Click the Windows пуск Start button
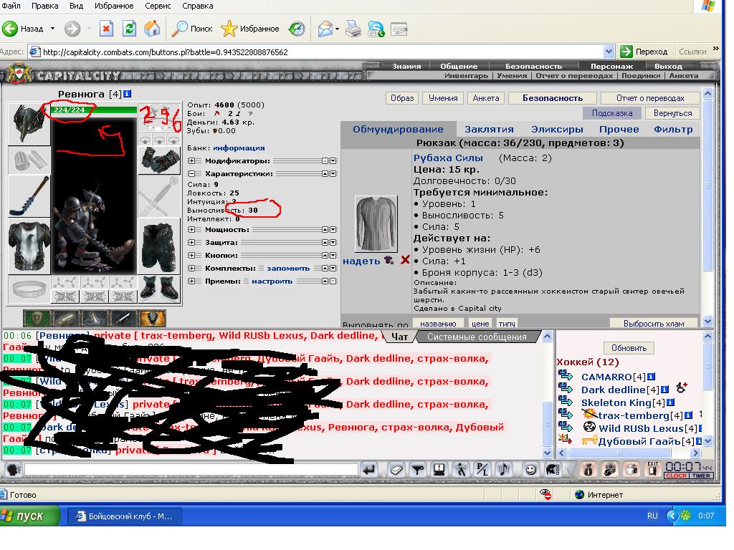The image size is (734, 550). tap(30, 516)
